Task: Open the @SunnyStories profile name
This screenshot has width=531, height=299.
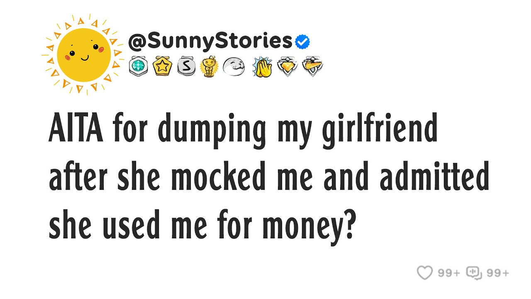Action: pos(210,41)
